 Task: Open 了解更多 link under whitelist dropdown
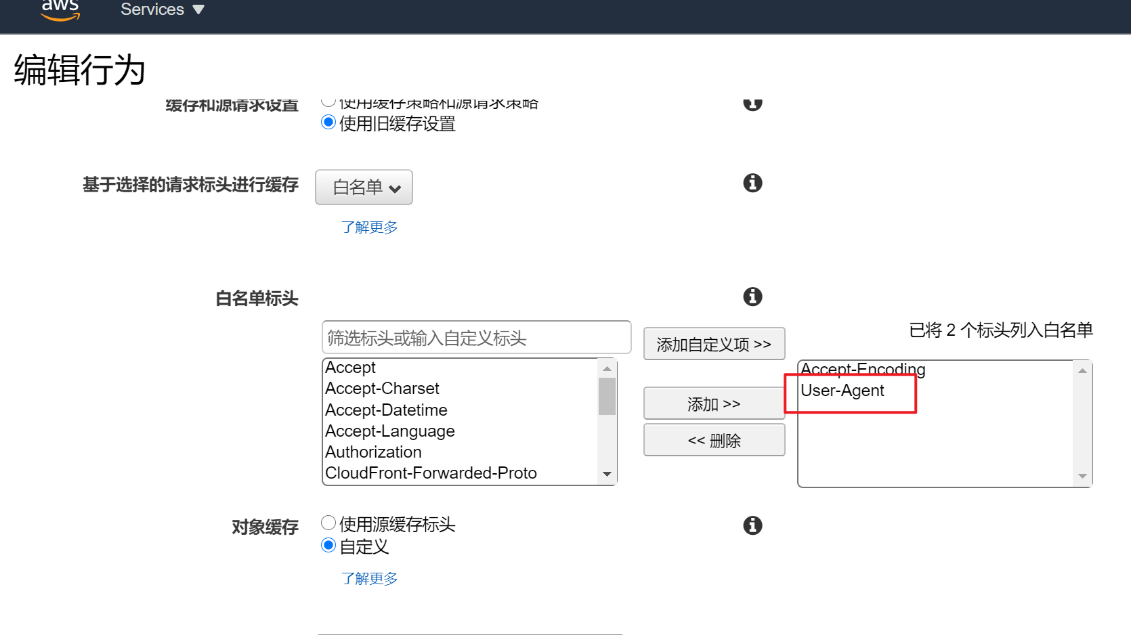(369, 227)
